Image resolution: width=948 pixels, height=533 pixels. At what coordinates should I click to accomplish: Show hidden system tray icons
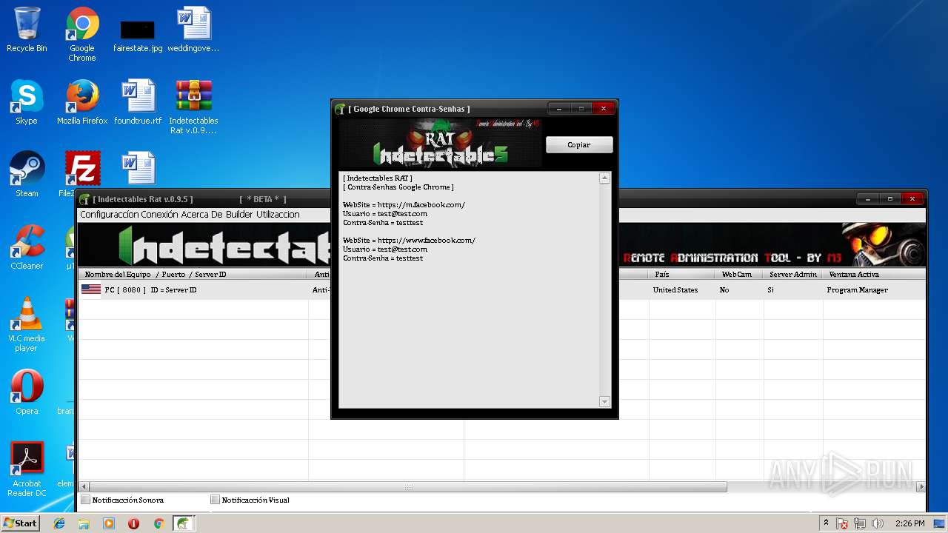point(826,523)
